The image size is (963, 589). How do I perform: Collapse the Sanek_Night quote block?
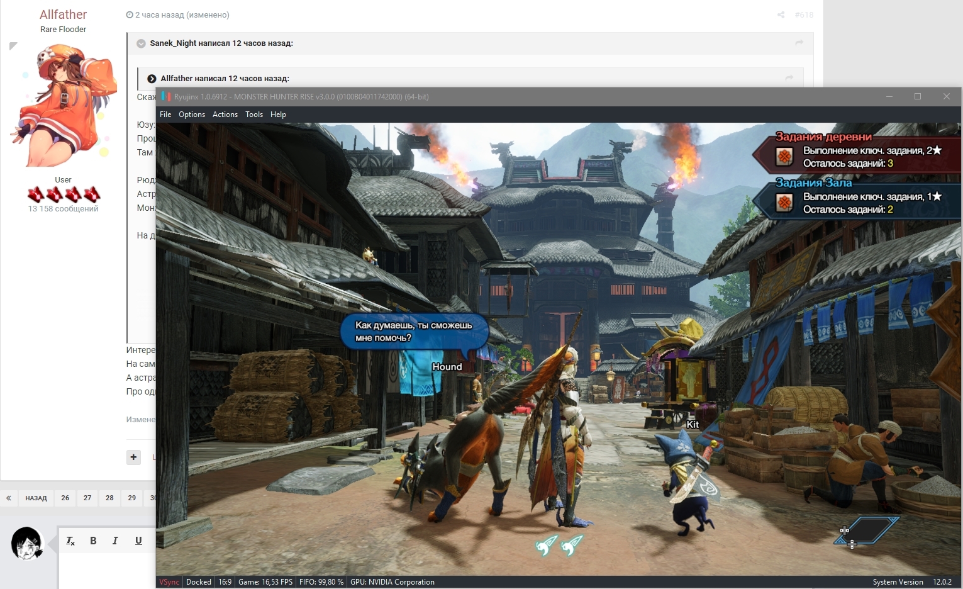pos(142,43)
